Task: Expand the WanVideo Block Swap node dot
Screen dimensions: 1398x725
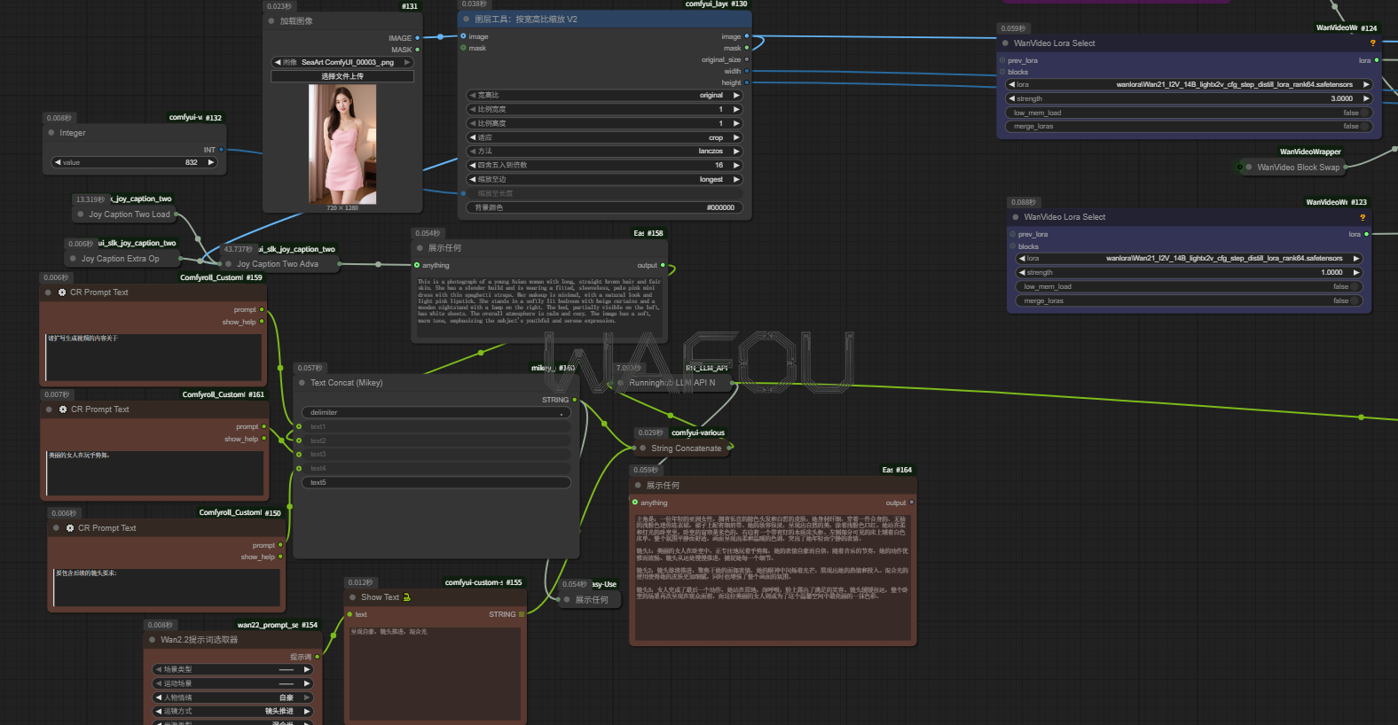Action: (1249, 167)
